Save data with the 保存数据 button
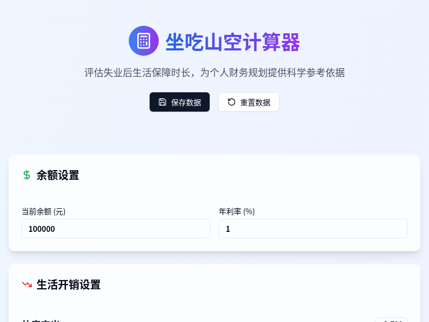 click(180, 102)
